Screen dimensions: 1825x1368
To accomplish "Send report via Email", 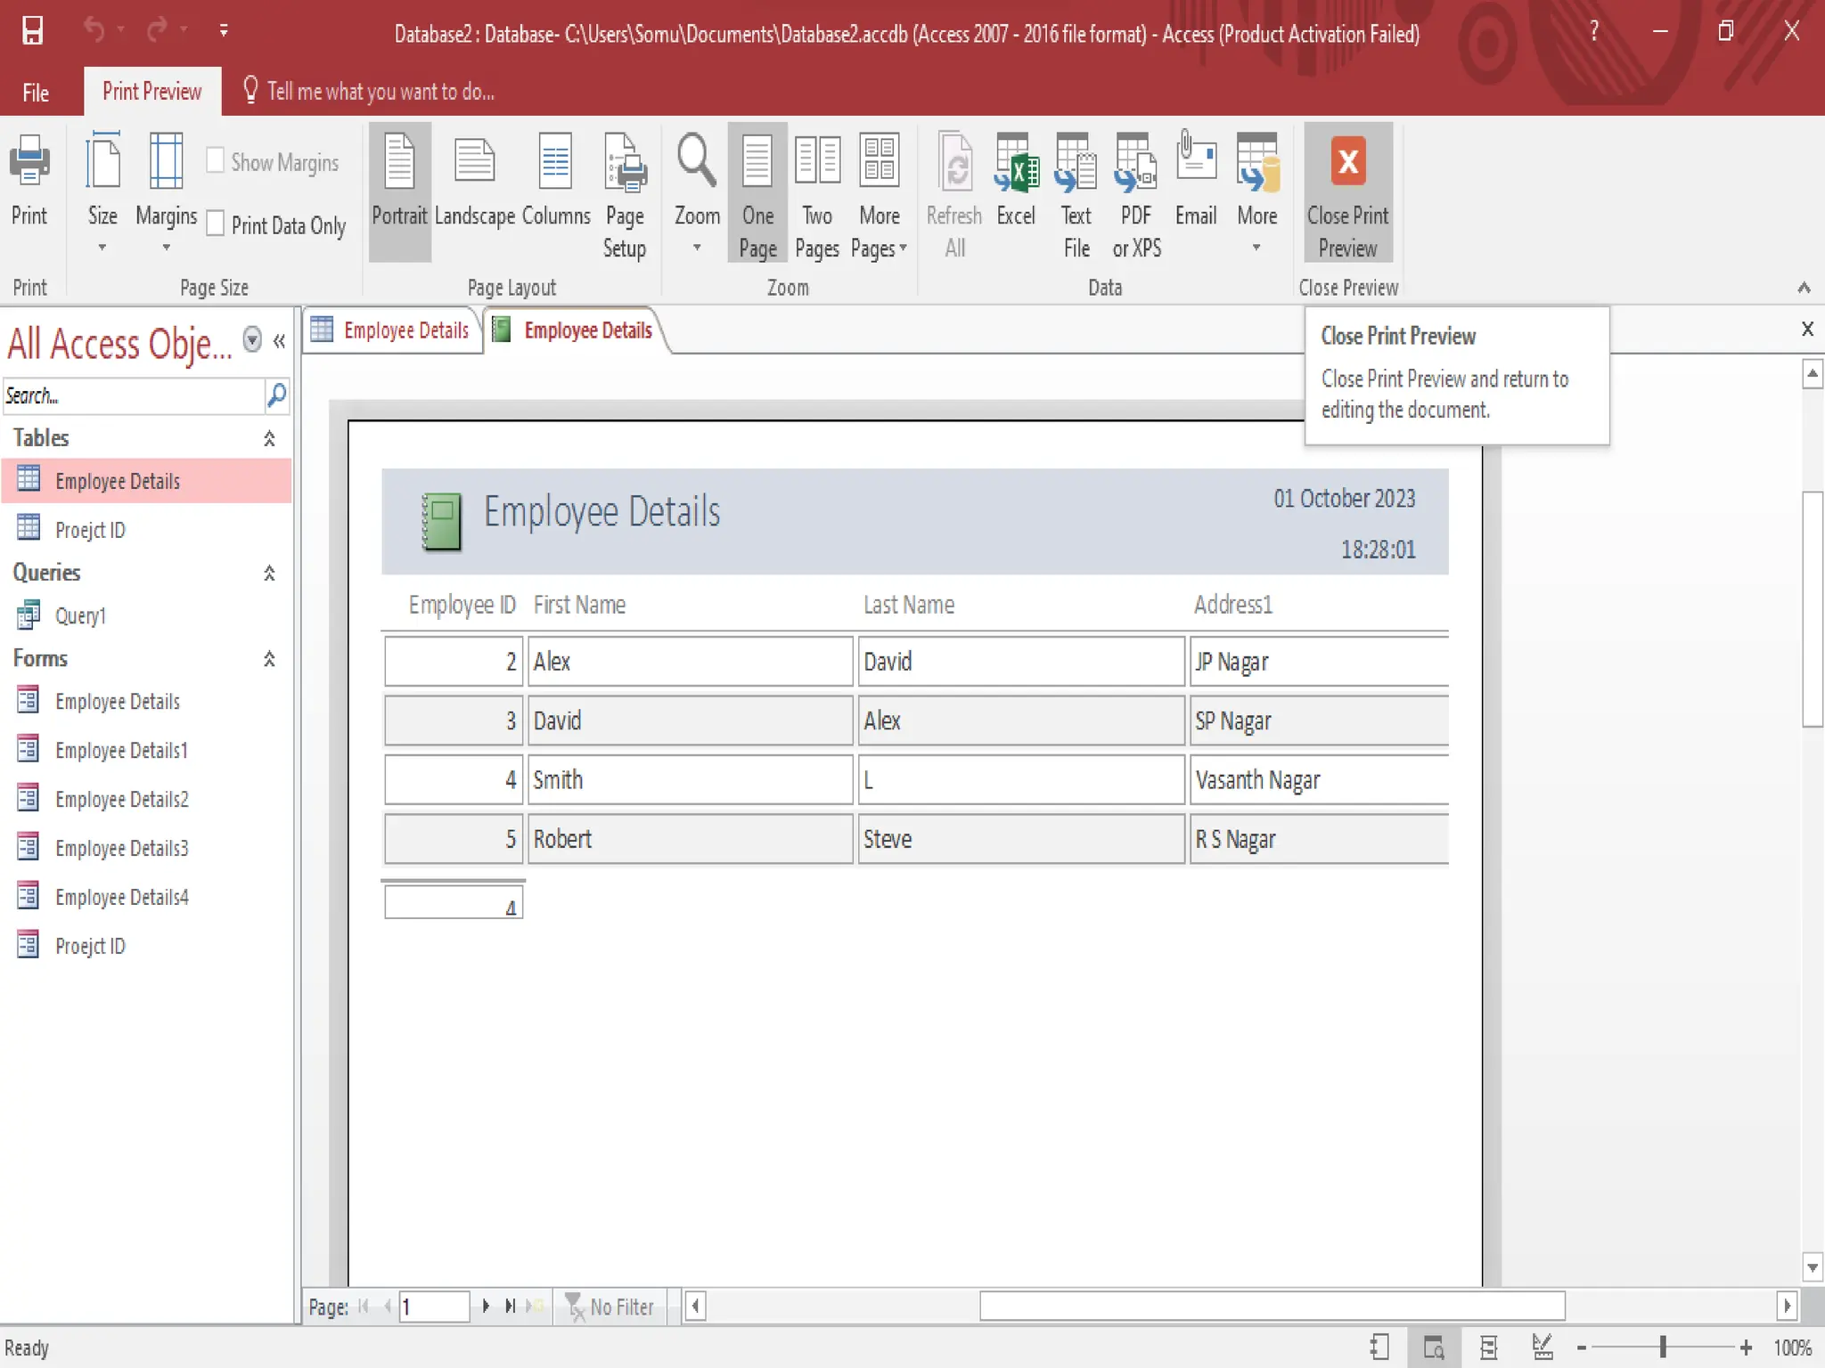I will tap(1195, 181).
